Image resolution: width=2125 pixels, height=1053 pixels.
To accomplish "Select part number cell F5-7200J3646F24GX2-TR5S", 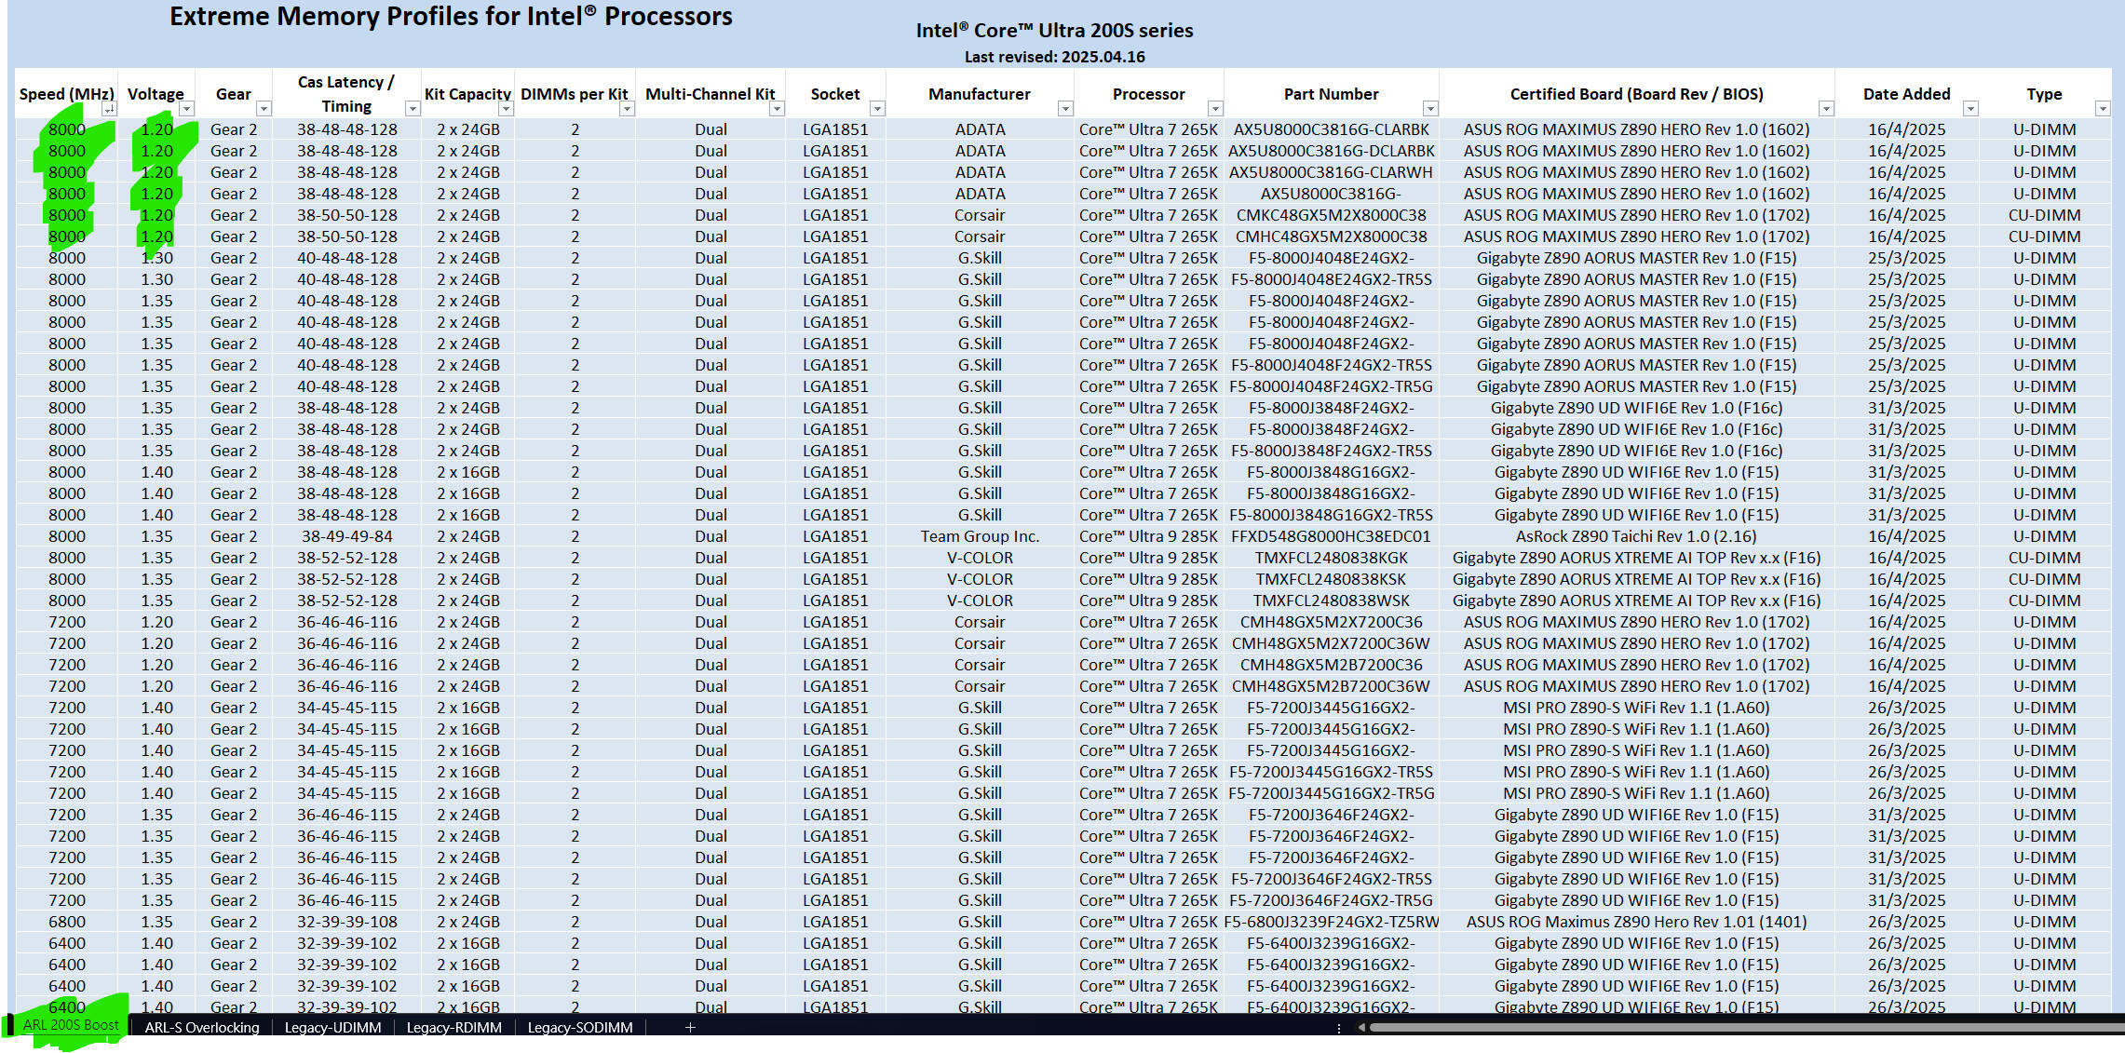I will click(x=1331, y=879).
